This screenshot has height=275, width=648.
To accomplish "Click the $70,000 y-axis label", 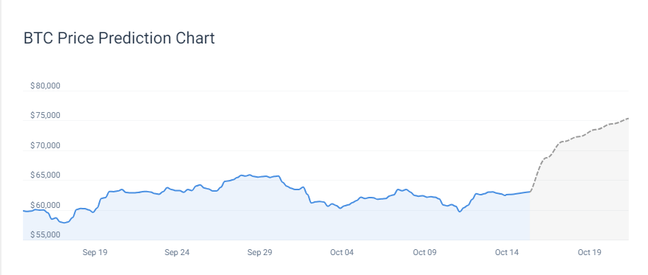I will tap(46, 145).
